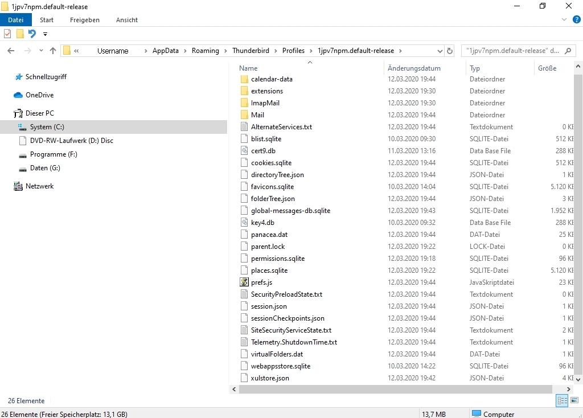Select the Mail folder icon
The height and width of the screenshot is (418, 583).
click(x=244, y=115)
